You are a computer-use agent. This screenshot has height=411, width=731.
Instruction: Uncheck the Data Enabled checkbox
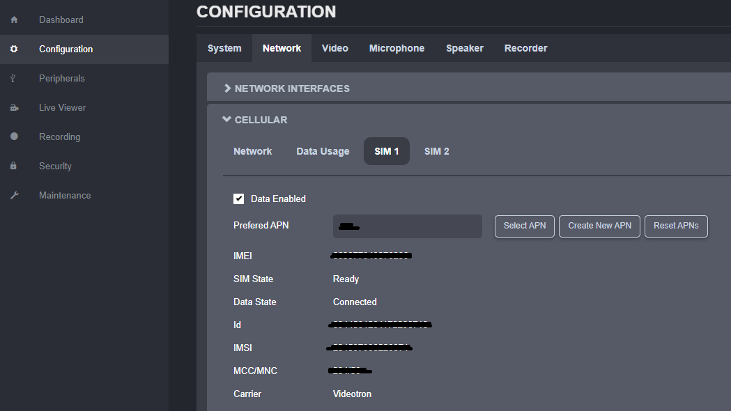click(239, 199)
